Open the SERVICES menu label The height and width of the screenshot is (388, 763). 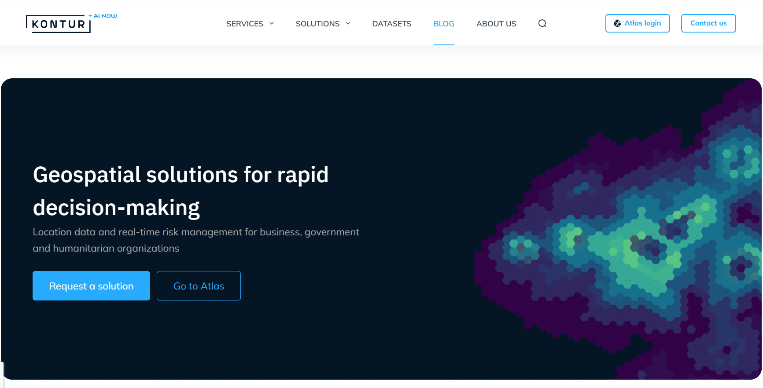(245, 24)
